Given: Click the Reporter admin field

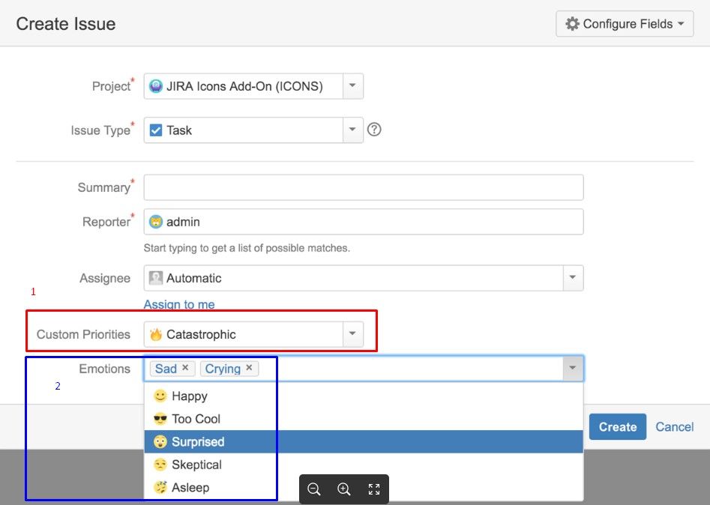Looking at the screenshot, I should (364, 222).
